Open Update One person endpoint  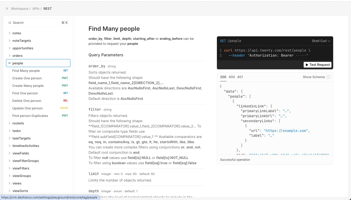[40, 108]
